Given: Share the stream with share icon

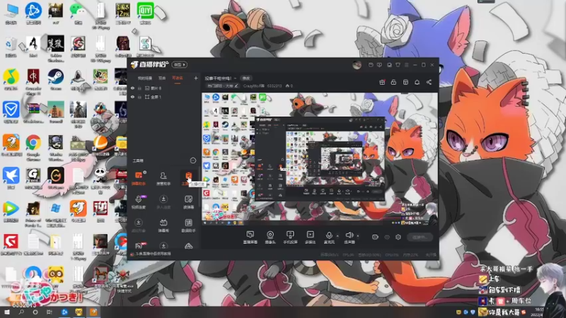Looking at the screenshot, I should pyautogui.click(x=429, y=82).
